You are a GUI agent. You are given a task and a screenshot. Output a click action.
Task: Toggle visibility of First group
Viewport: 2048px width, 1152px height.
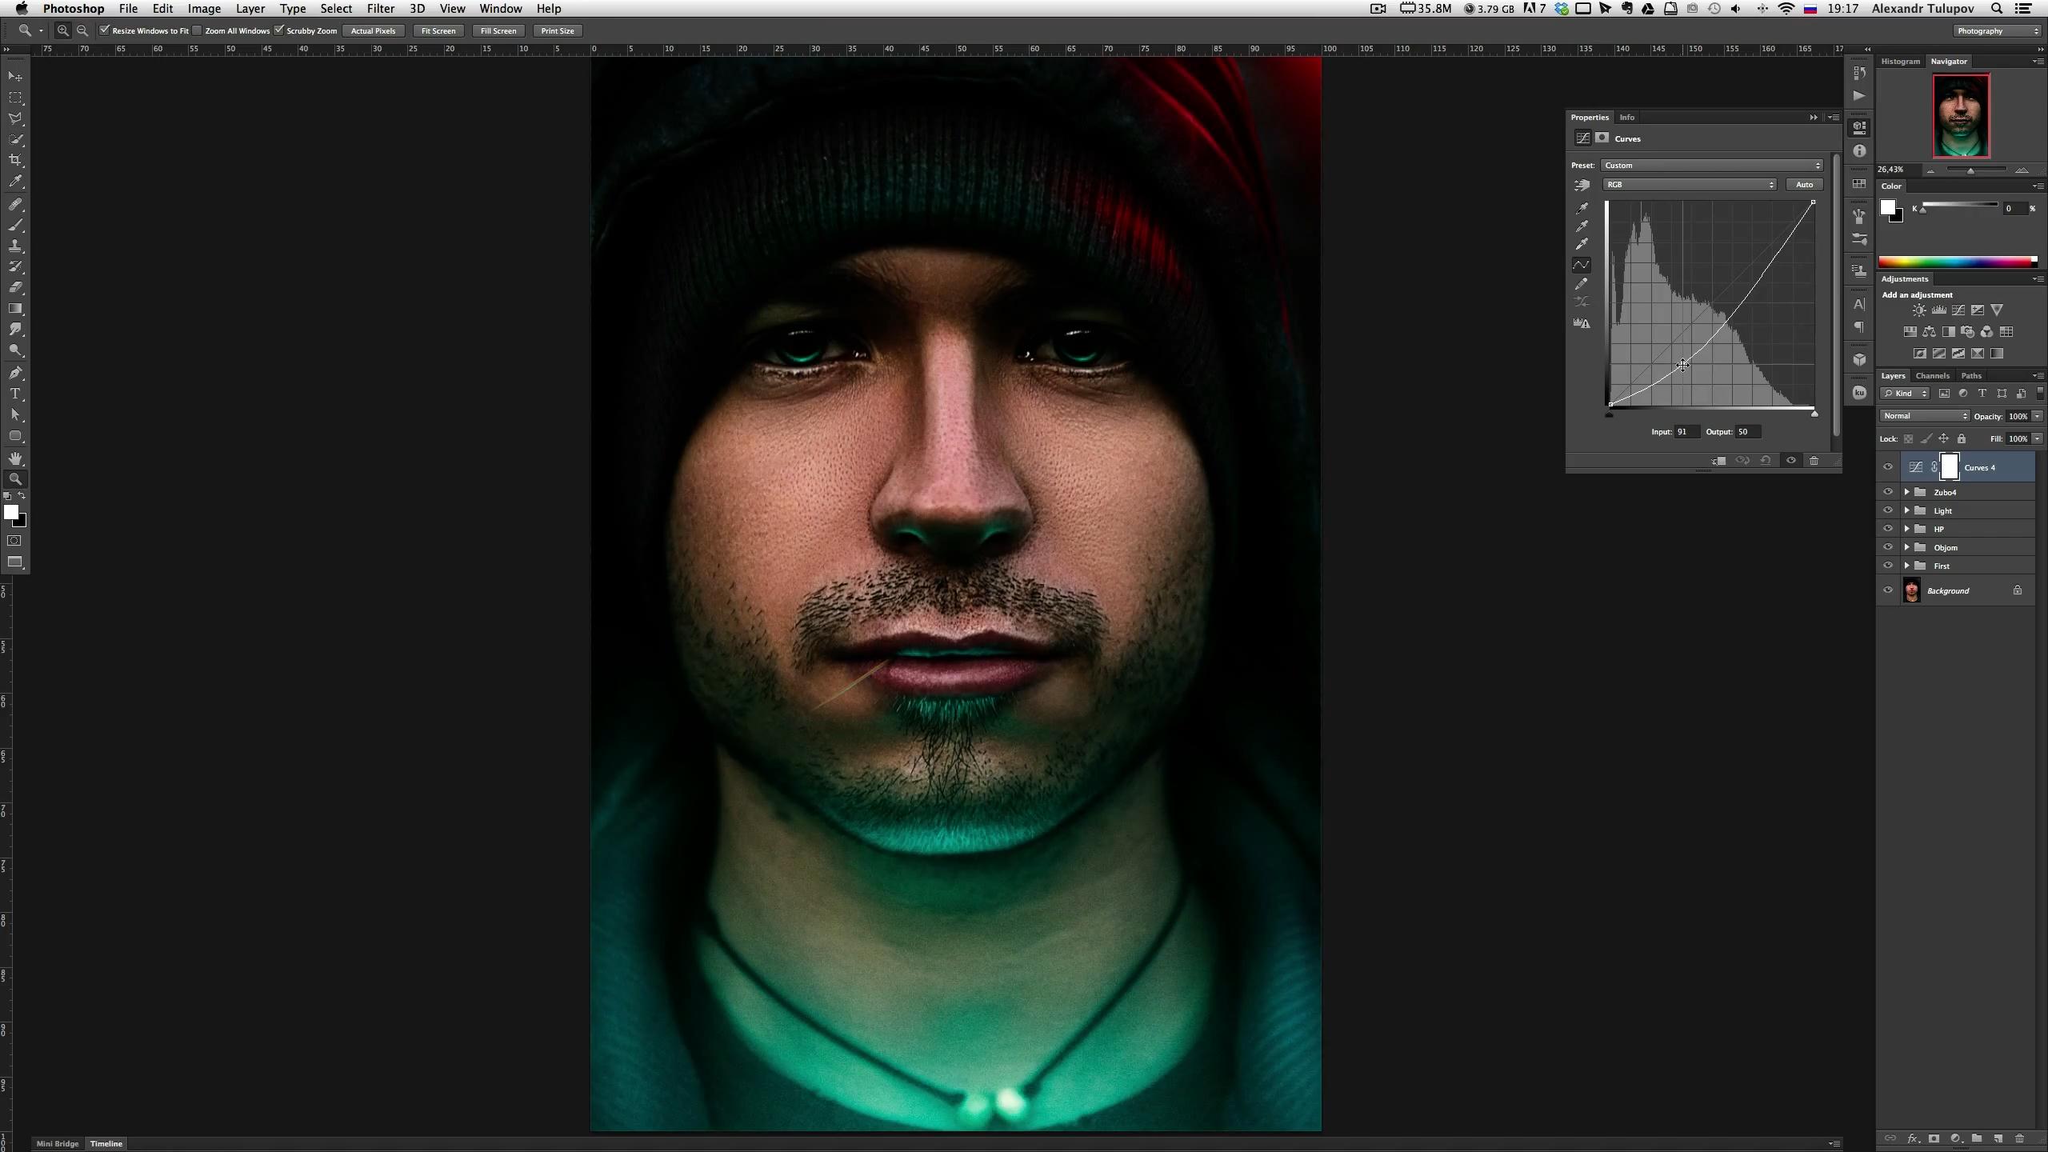coord(1888,566)
